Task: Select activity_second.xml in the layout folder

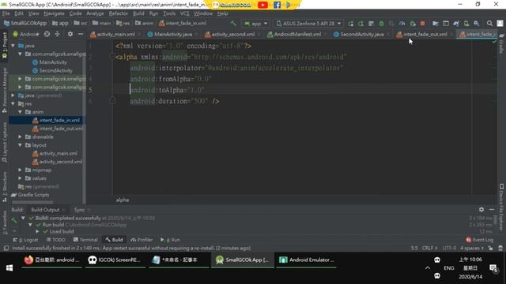Action: pyautogui.click(x=57, y=162)
